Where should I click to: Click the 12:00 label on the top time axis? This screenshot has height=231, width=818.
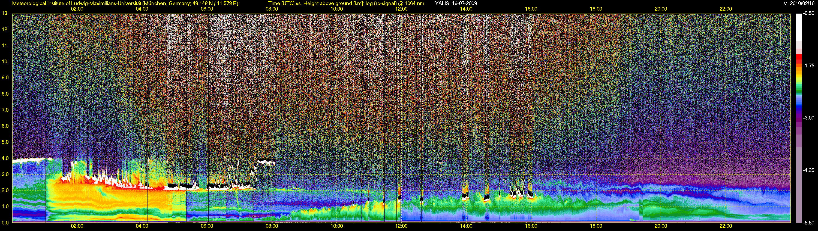point(401,9)
